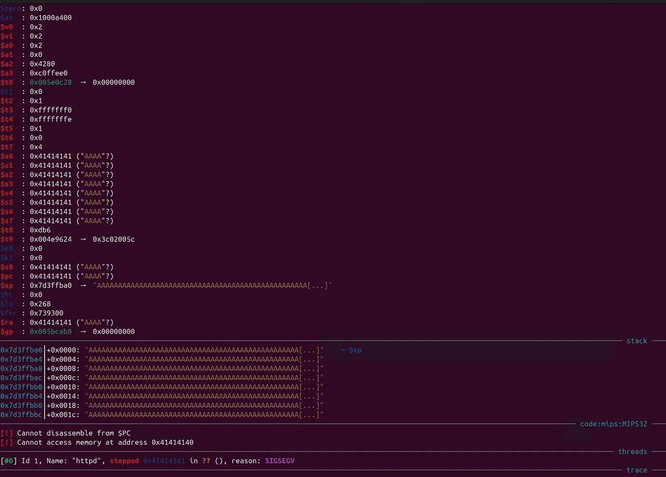
Task: Click the $ra register name
Action: (7, 322)
